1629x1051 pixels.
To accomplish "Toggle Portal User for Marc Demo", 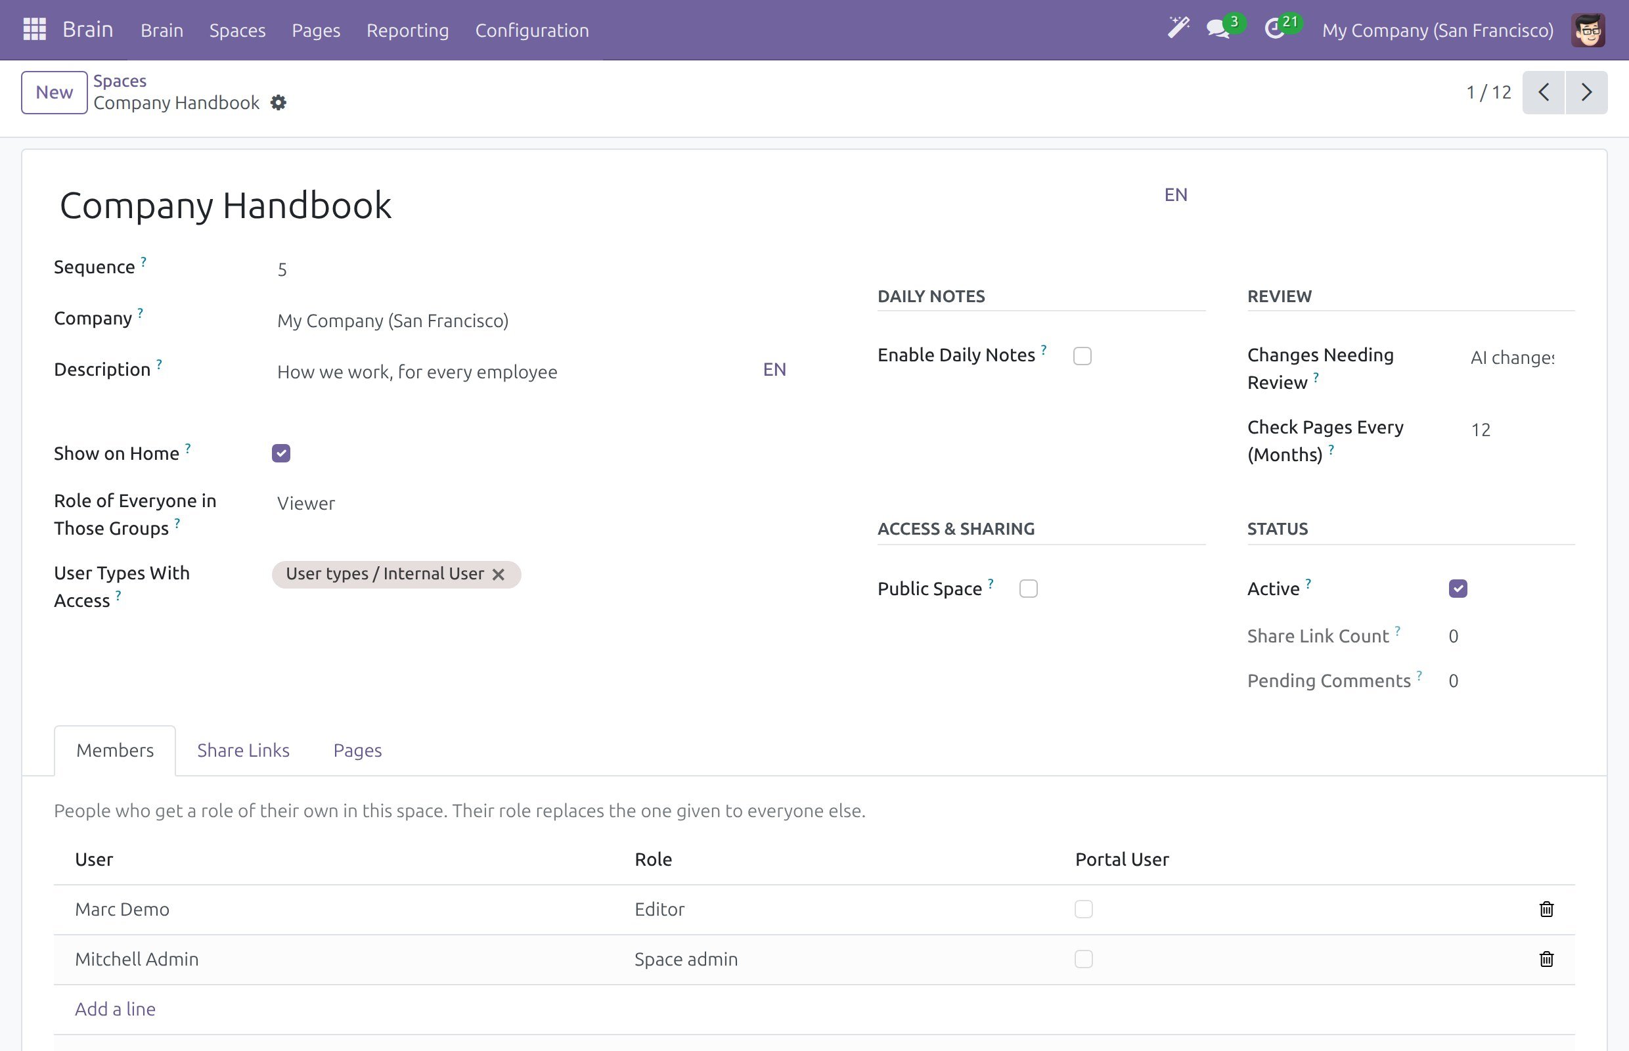I will 1084,909.
